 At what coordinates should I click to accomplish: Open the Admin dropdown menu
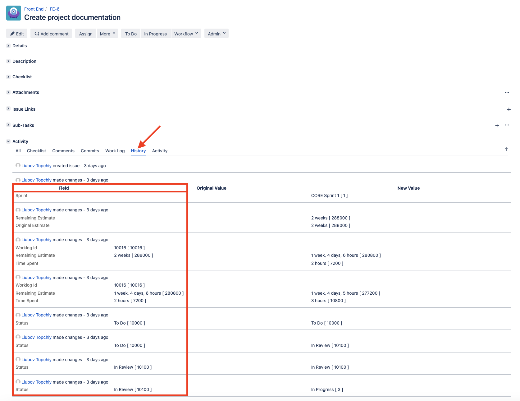click(217, 34)
